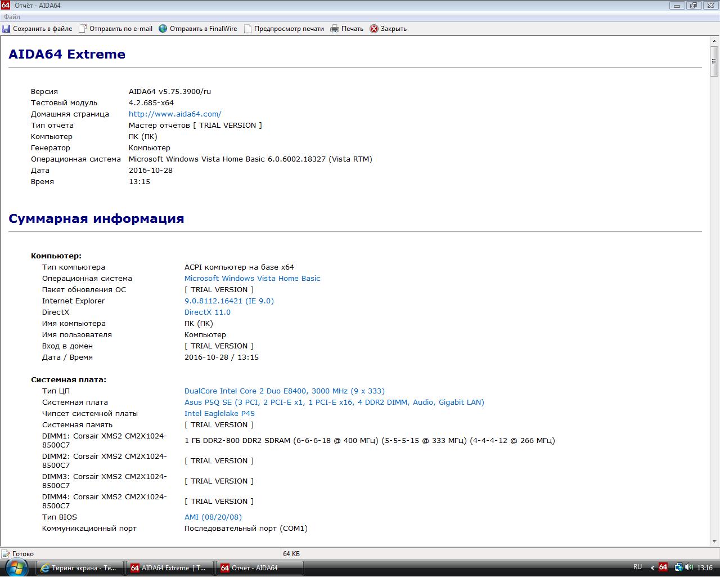This screenshot has height=577, width=720.
Task: Click the vertical scrollbar thumb
Action: point(714,61)
